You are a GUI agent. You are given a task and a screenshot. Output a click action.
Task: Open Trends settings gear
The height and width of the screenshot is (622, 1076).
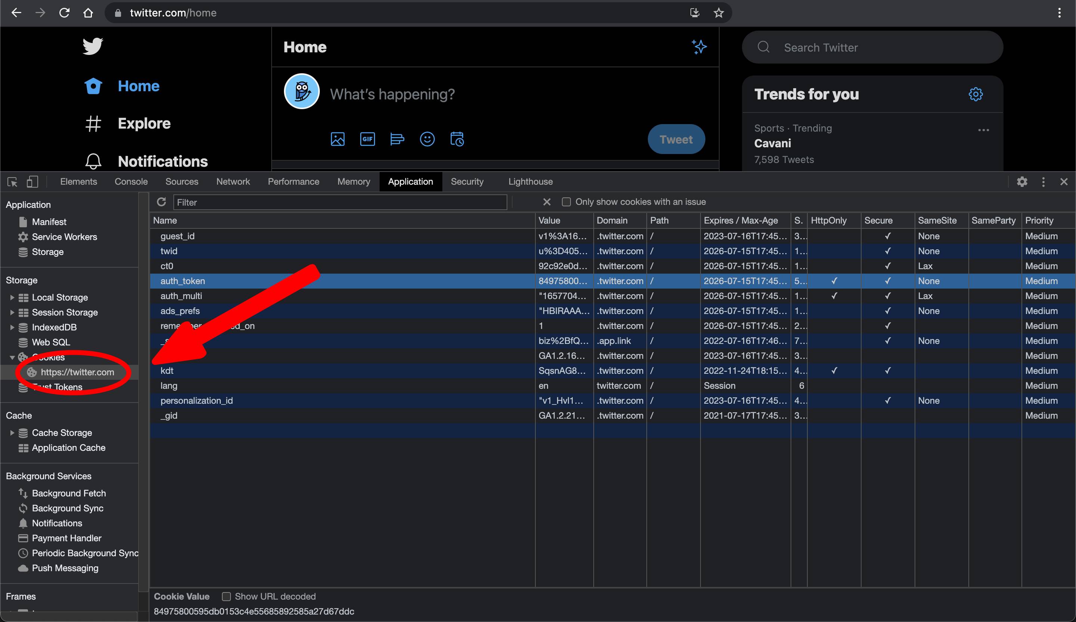coord(975,94)
